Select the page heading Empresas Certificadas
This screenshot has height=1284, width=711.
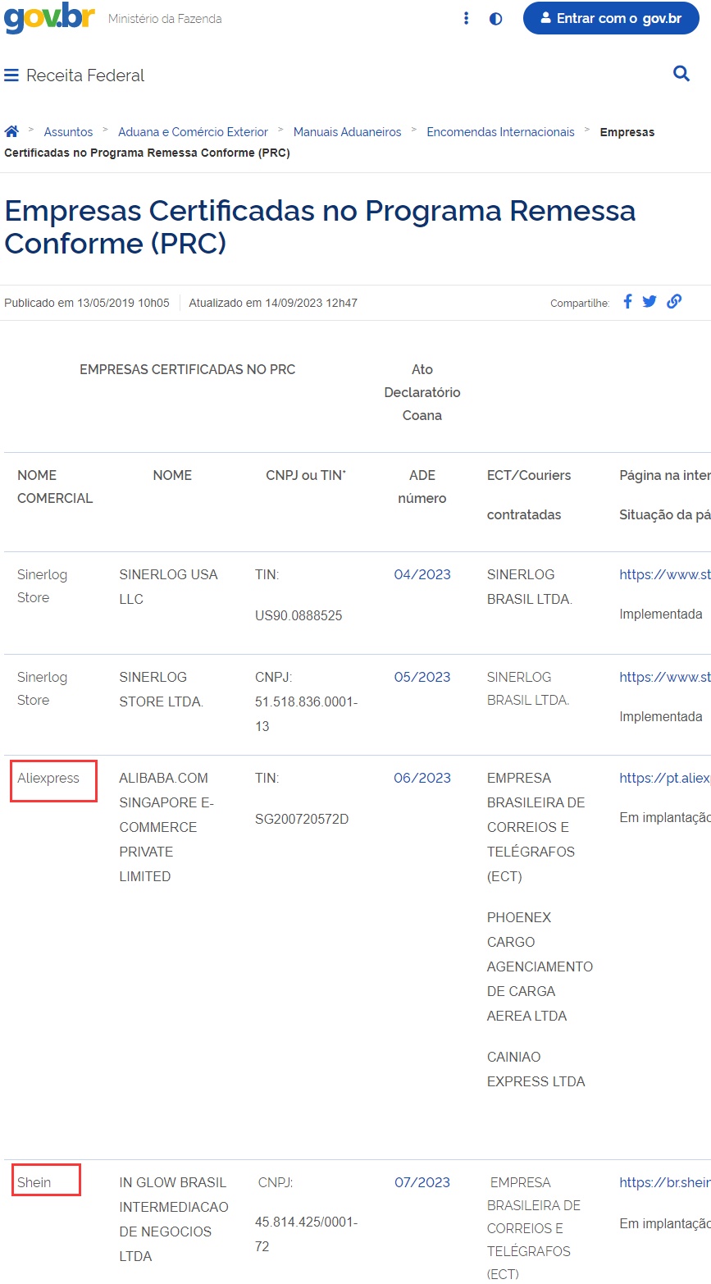click(320, 227)
